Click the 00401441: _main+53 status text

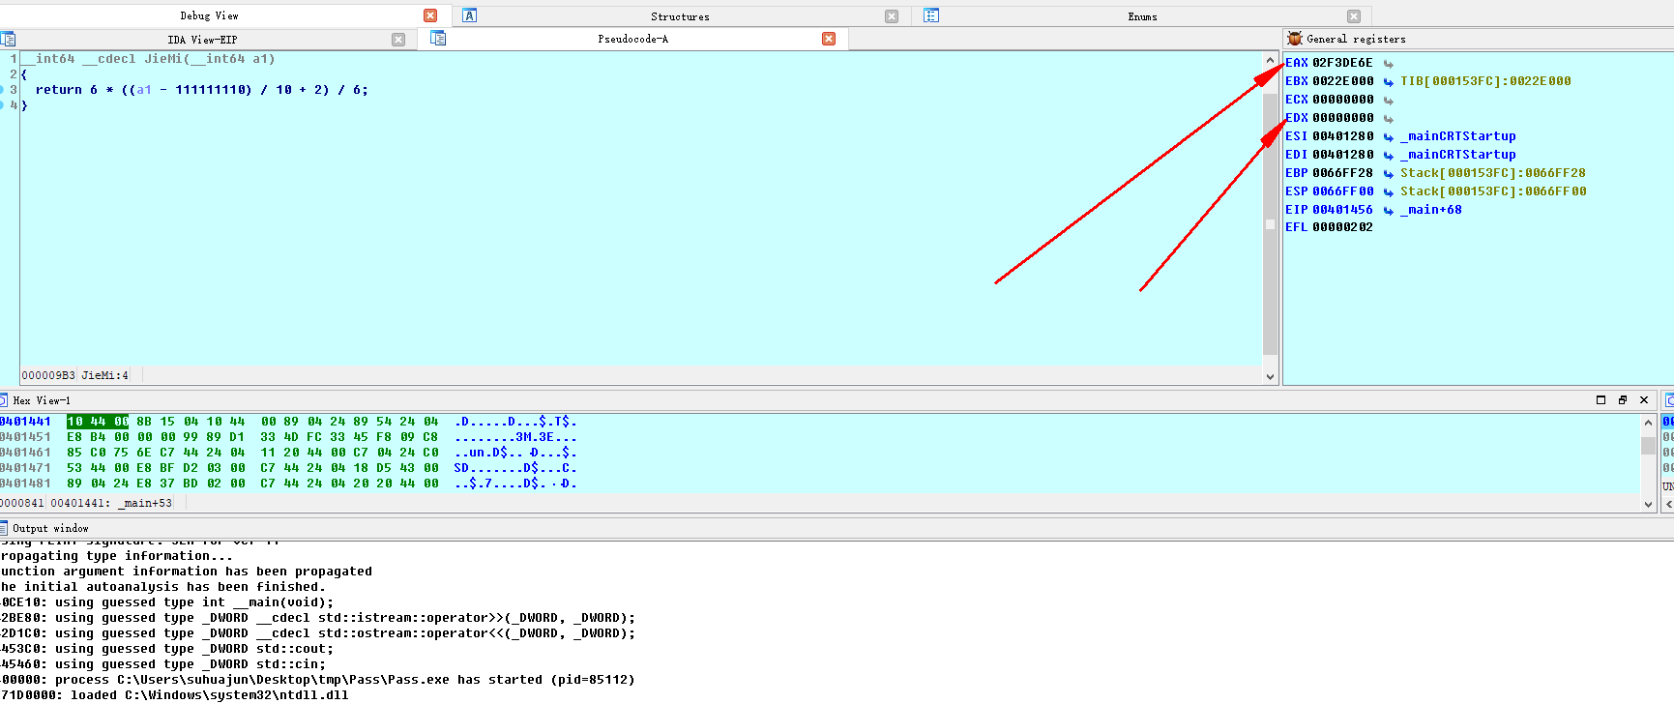pyautogui.click(x=111, y=503)
